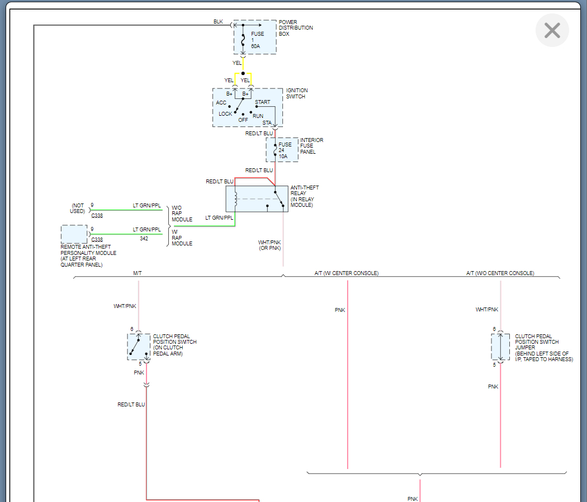The image size is (587, 502).
Task: Click the M/T section label
Action: [138, 273]
